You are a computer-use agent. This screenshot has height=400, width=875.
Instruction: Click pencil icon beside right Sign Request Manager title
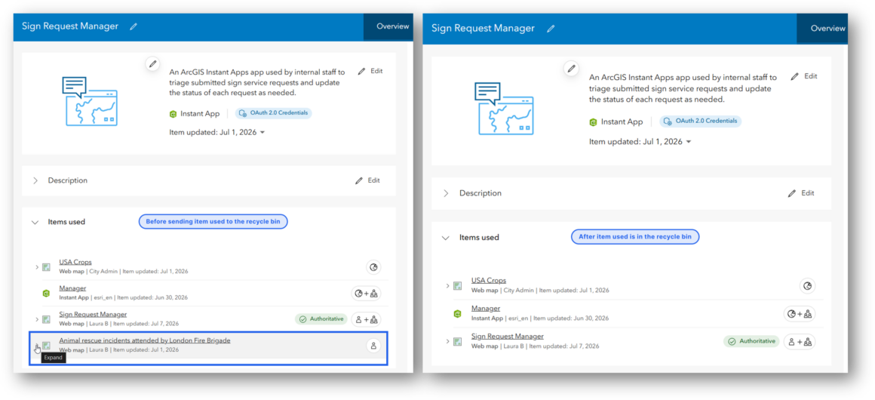(551, 29)
